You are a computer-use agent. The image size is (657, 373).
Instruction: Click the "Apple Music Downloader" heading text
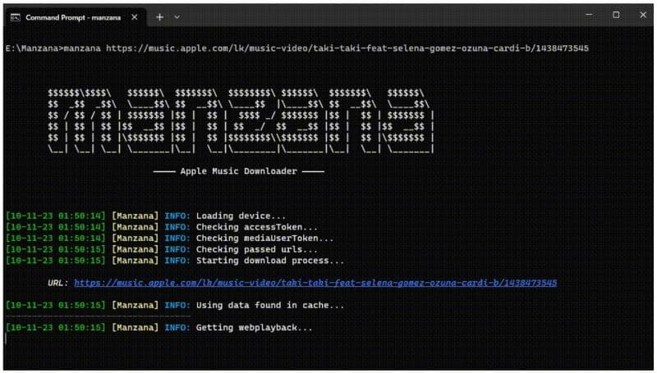click(x=239, y=171)
